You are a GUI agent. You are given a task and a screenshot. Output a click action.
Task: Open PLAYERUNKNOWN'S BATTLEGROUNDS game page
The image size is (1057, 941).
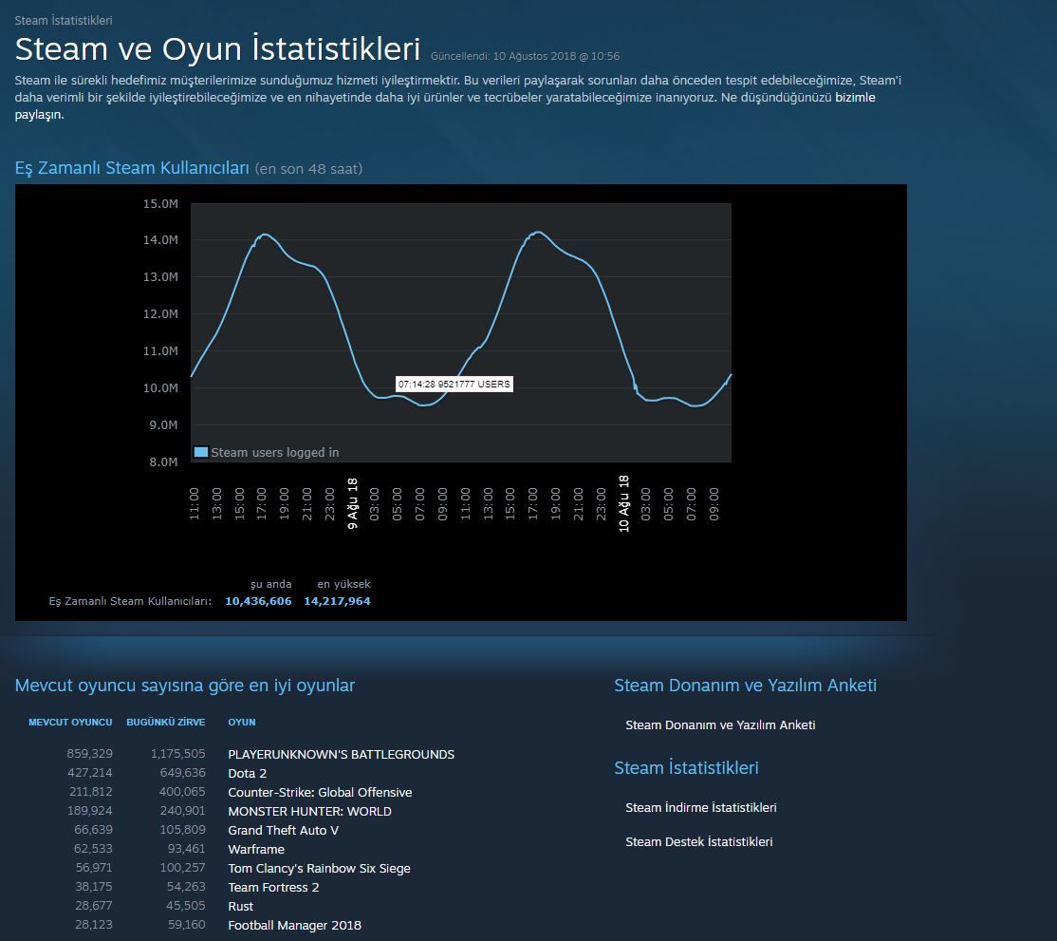click(341, 754)
